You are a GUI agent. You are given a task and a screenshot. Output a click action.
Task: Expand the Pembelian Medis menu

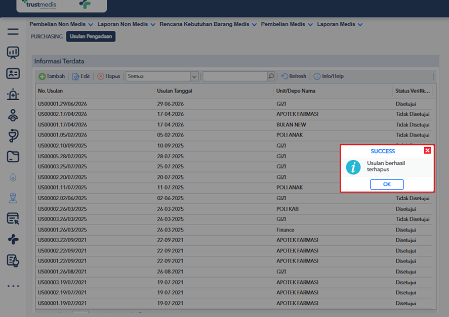[287, 24]
